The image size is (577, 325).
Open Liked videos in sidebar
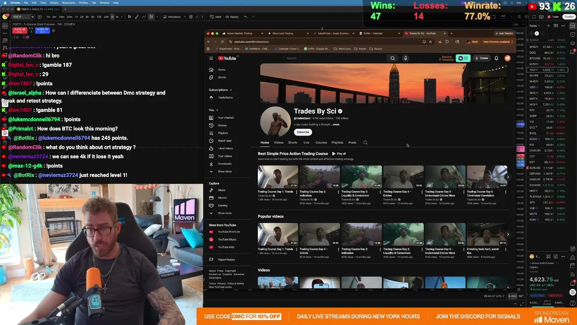tap(225, 149)
